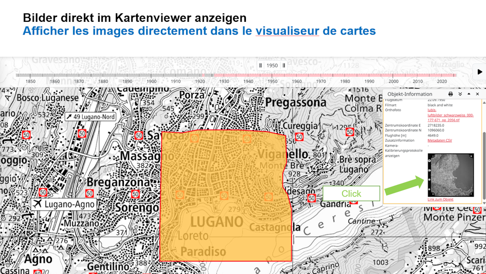Viewport: 486px width, 274px height.
Task: Select the 50 marker near Cureggia
Action: pos(299,137)
